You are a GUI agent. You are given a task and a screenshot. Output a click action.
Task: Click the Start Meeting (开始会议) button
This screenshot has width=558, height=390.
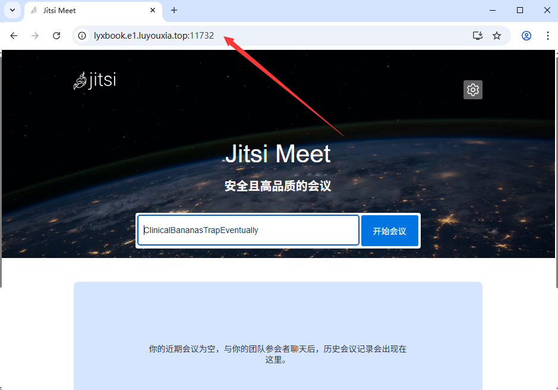pos(390,231)
